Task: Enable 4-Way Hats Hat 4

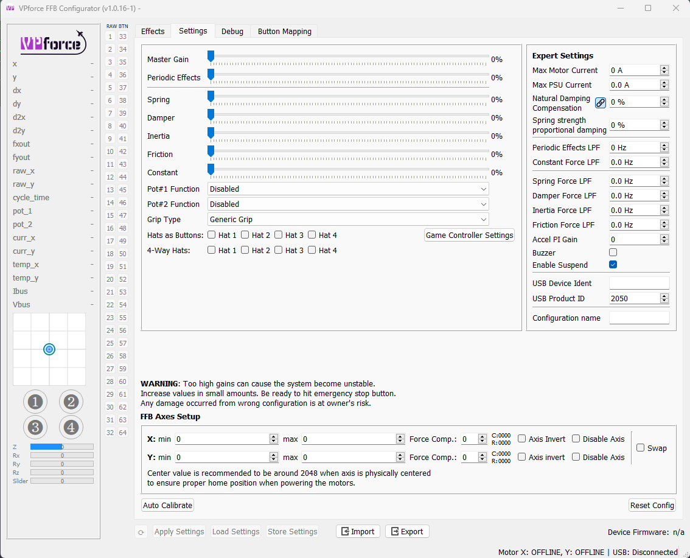Action: [312, 250]
